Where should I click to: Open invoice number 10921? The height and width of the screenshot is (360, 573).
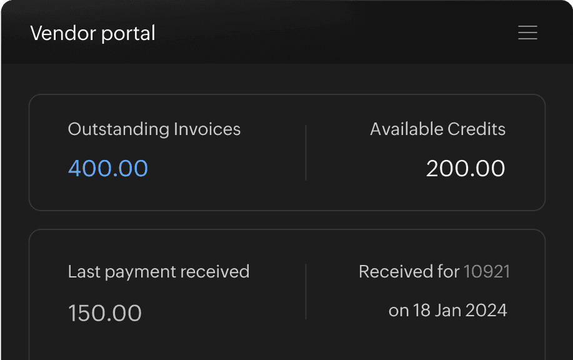tap(486, 272)
